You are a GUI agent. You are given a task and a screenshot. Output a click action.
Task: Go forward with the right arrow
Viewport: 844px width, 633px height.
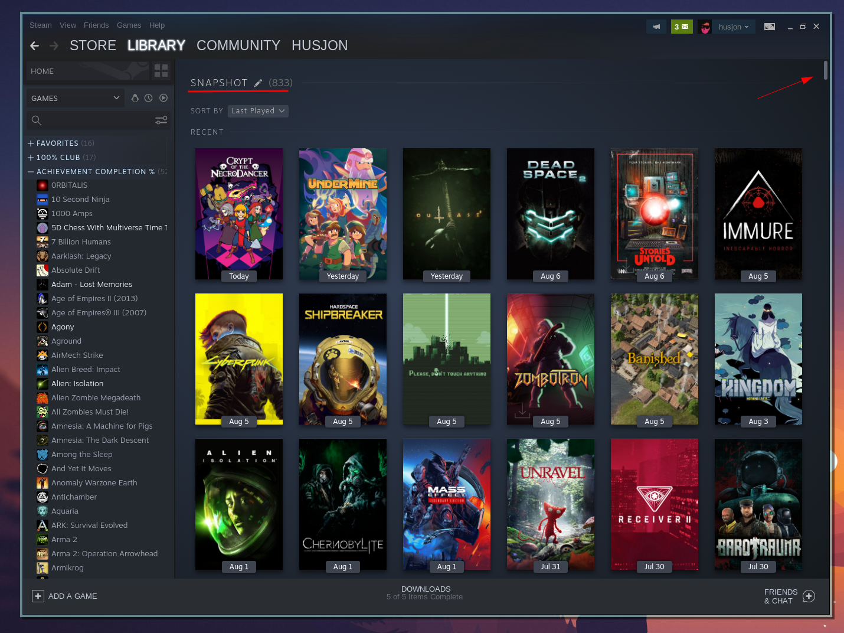point(54,45)
